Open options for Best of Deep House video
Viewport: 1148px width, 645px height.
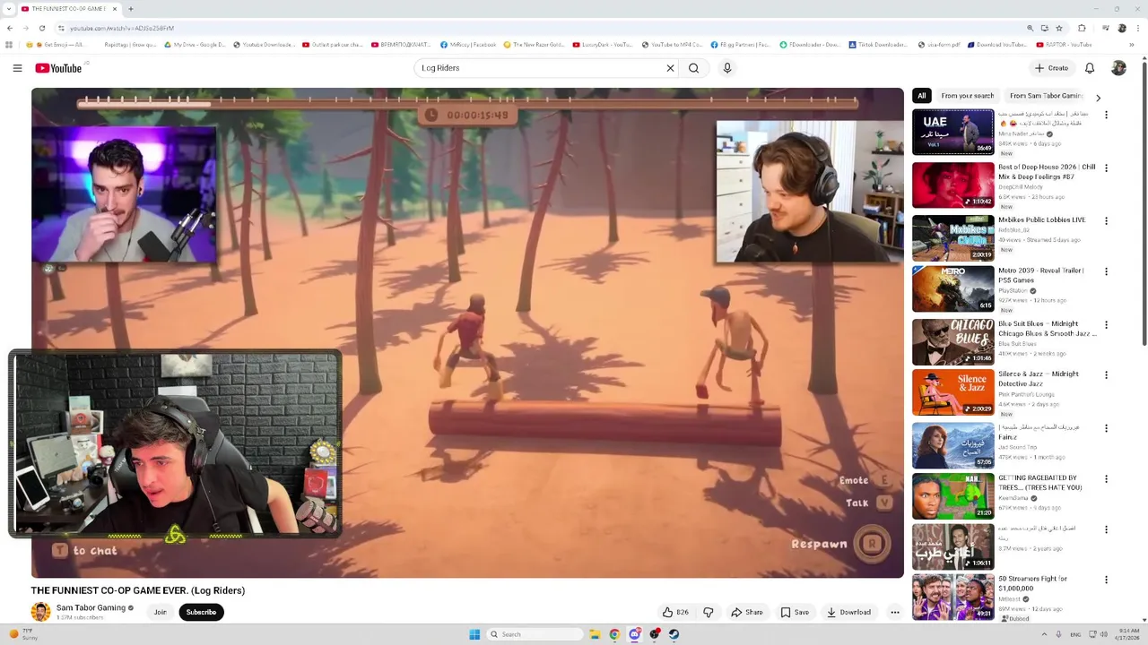[x=1106, y=168]
